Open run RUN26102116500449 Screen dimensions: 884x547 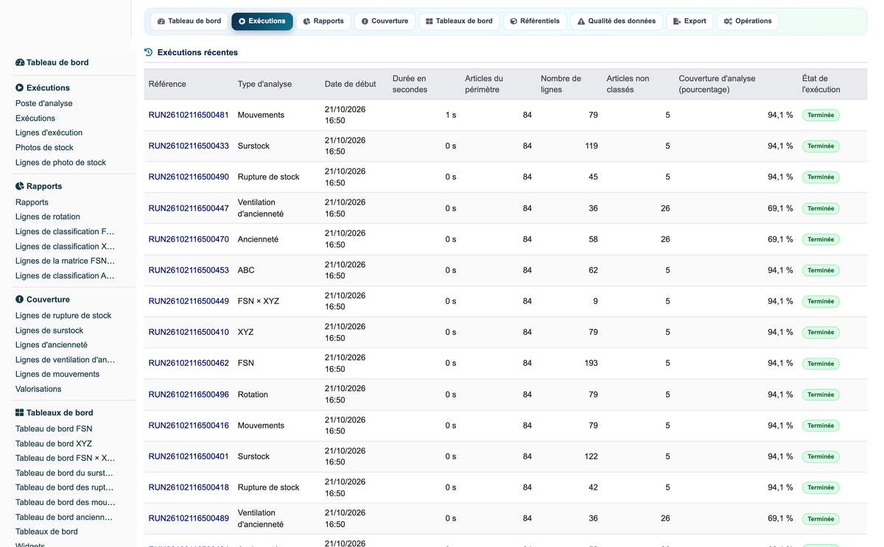click(x=189, y=301)
